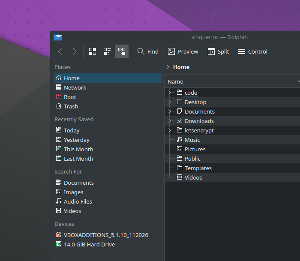The image size is (300, 261).
Task: Click the This Month calendar icon
Action: tap(59, 149)
